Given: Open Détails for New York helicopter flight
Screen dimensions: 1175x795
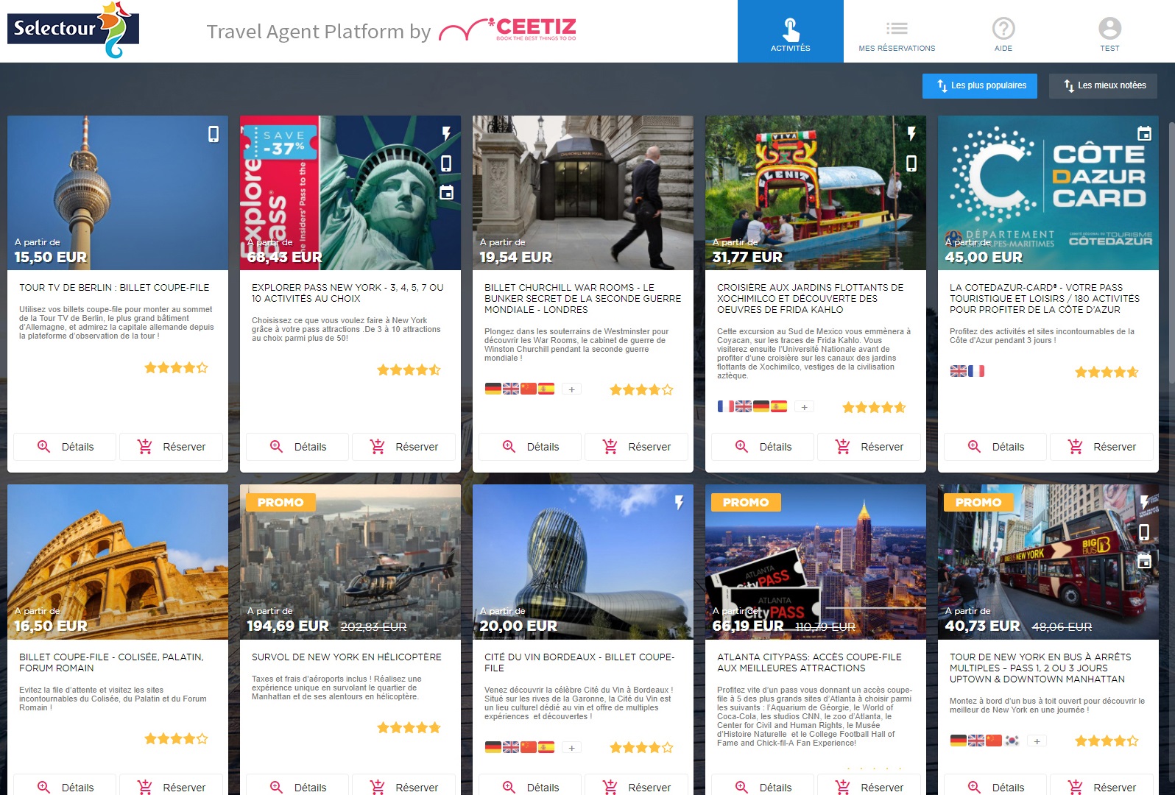Looking at the screenshot, I should coord(297,785).
